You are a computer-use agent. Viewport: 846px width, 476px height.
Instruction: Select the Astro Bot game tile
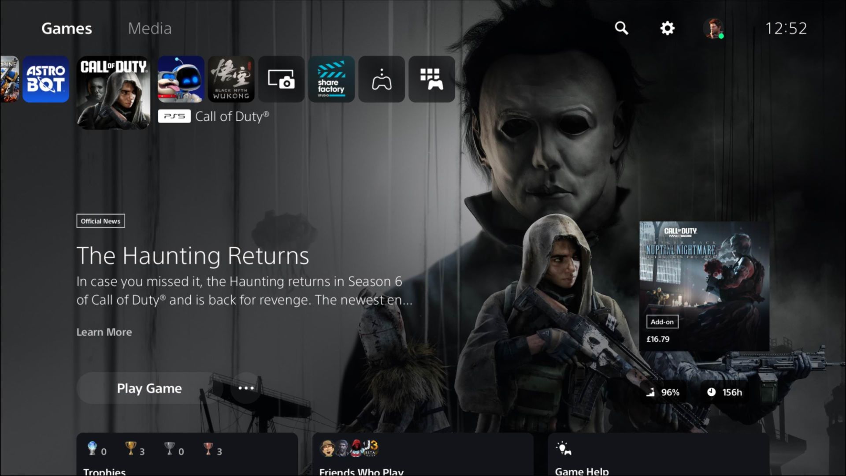pyautogui.click(x=46, y=79)
